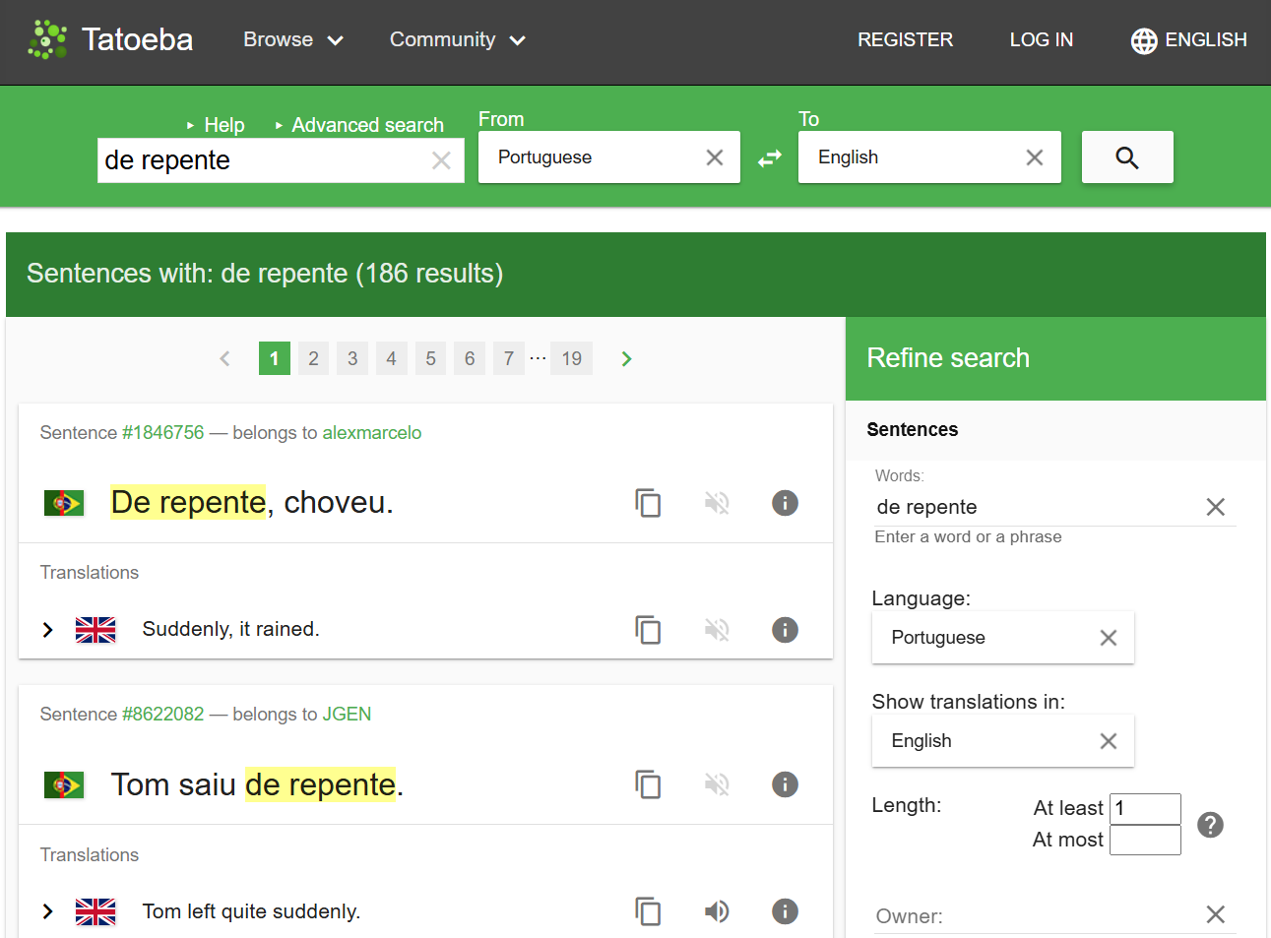
Task: Go to results page 19
Action: click(571, 358)
